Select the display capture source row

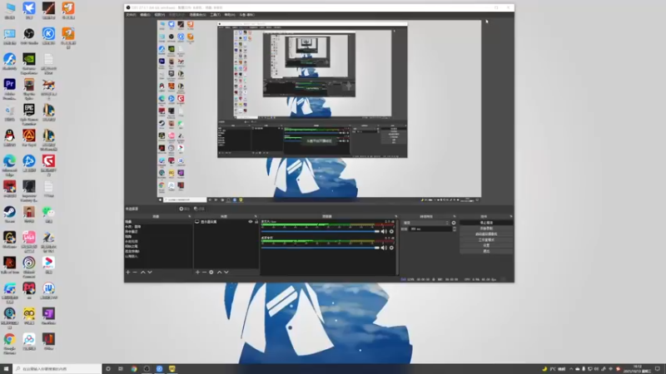pos(226,222)
